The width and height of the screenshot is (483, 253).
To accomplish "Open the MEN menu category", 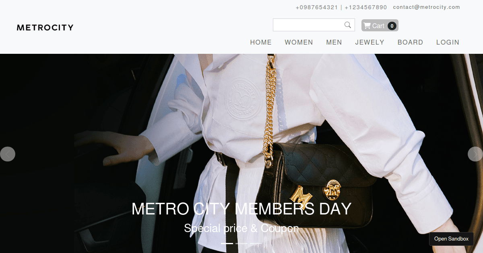I will (x=334, y=42).
